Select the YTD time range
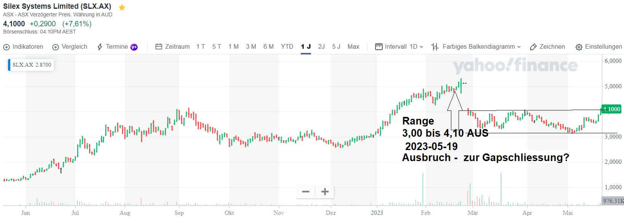Image resolution: width=624 pixels, height=222 pixels. [287, 47]
